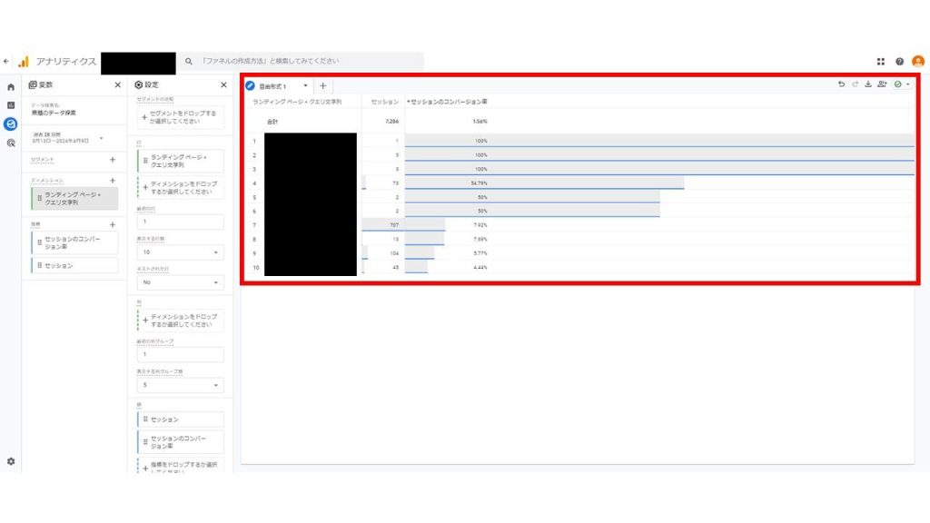
Task: Open dropdown arrow beside data quality icon
Action: tap(907, 84)
